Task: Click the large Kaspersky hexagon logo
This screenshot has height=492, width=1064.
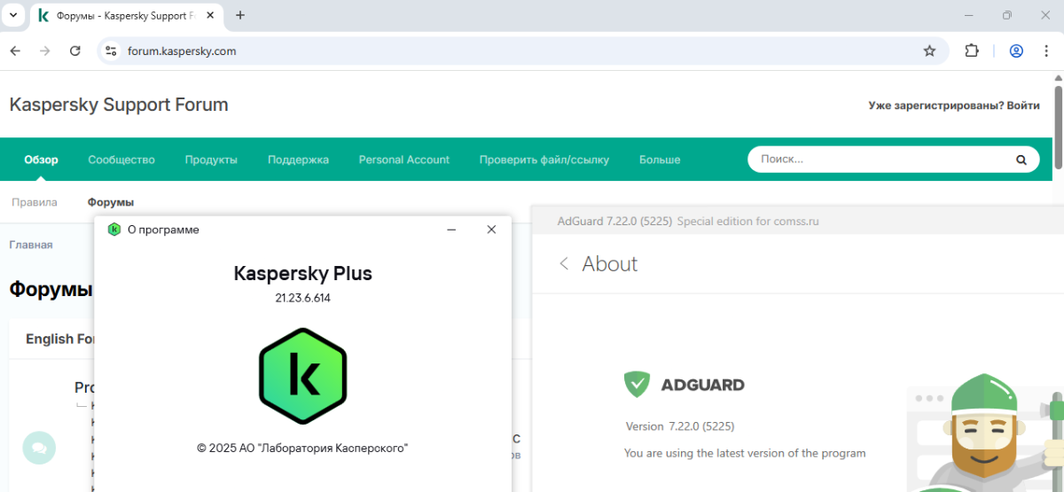Action: [x=303, y=376]
